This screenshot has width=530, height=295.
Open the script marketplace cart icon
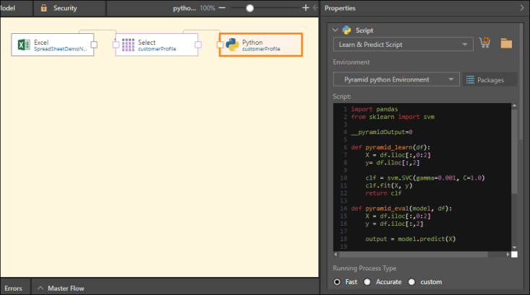[484, 44]
